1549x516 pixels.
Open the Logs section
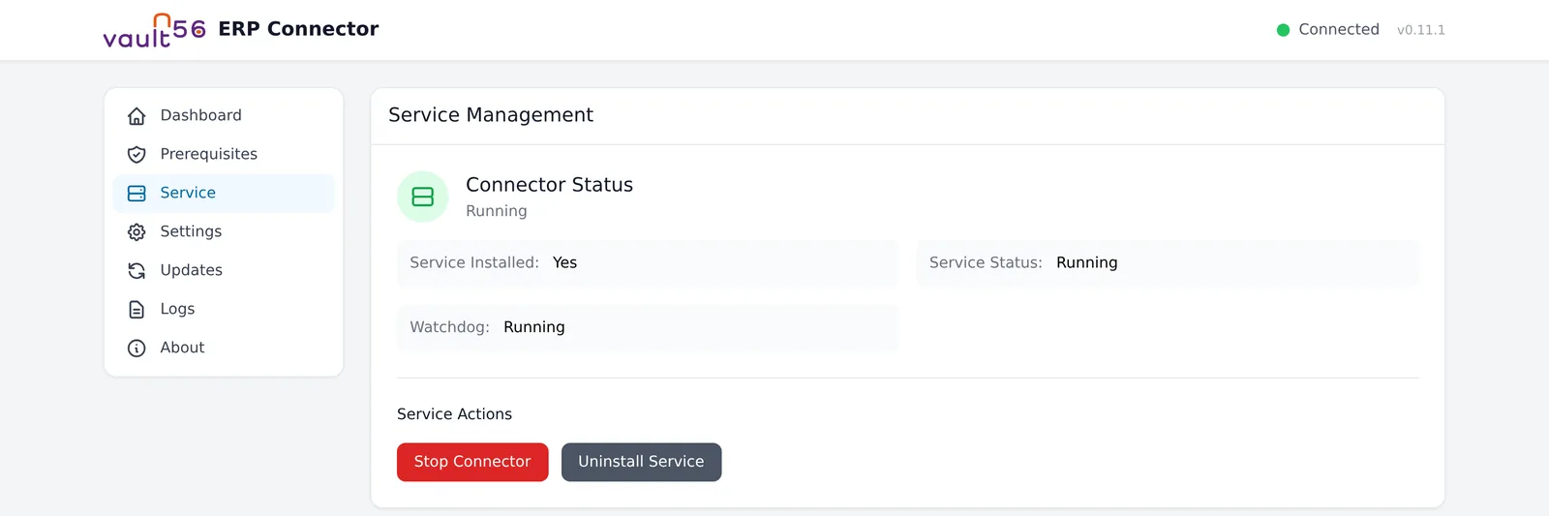tap(224, 310)
